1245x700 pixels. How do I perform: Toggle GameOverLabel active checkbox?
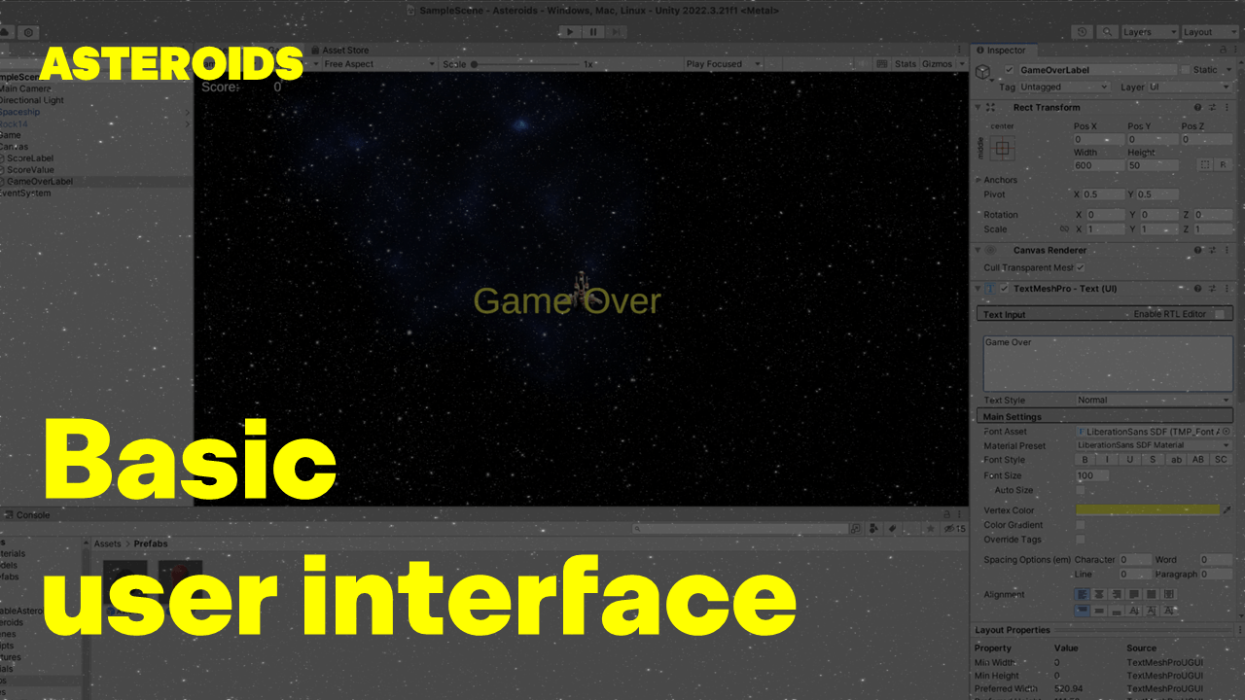point(1009,70)
